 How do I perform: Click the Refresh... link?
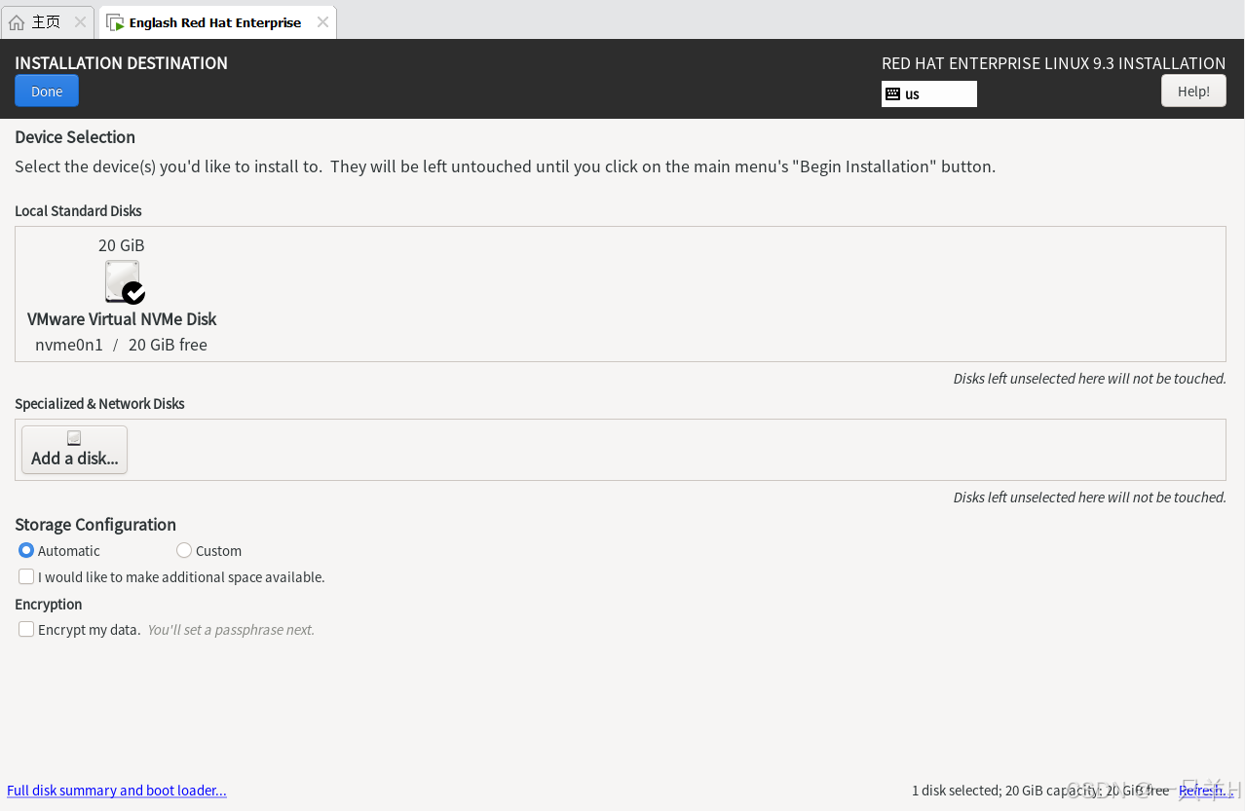click(x=1206, y=791)
